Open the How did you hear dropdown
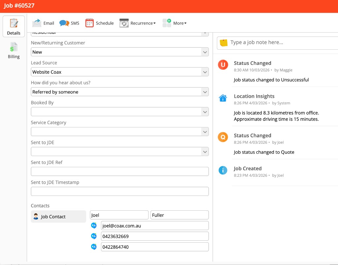 205,92
